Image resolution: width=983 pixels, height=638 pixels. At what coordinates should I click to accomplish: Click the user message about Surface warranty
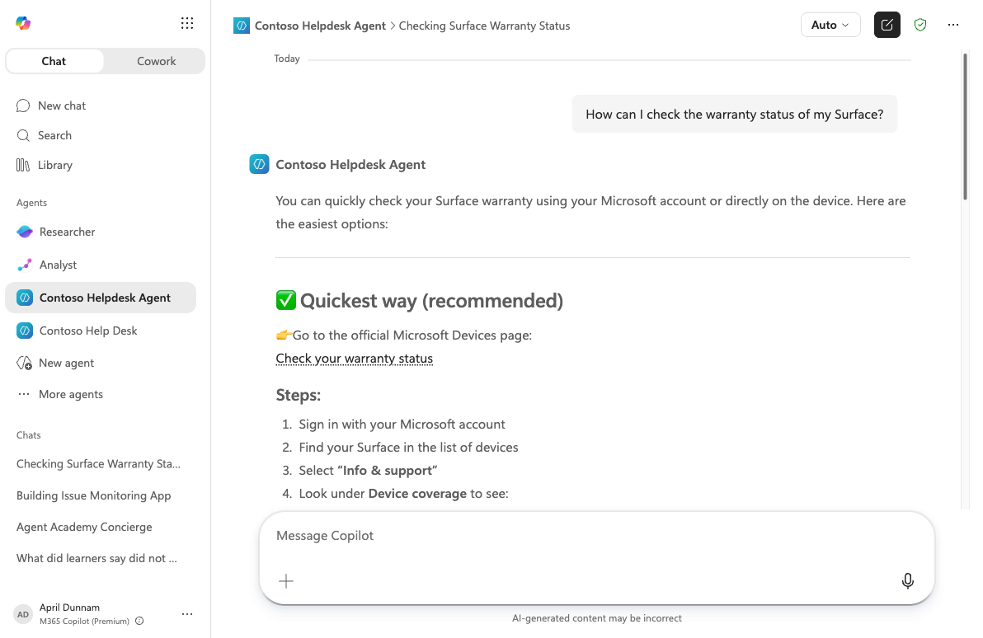pos(734,114)
